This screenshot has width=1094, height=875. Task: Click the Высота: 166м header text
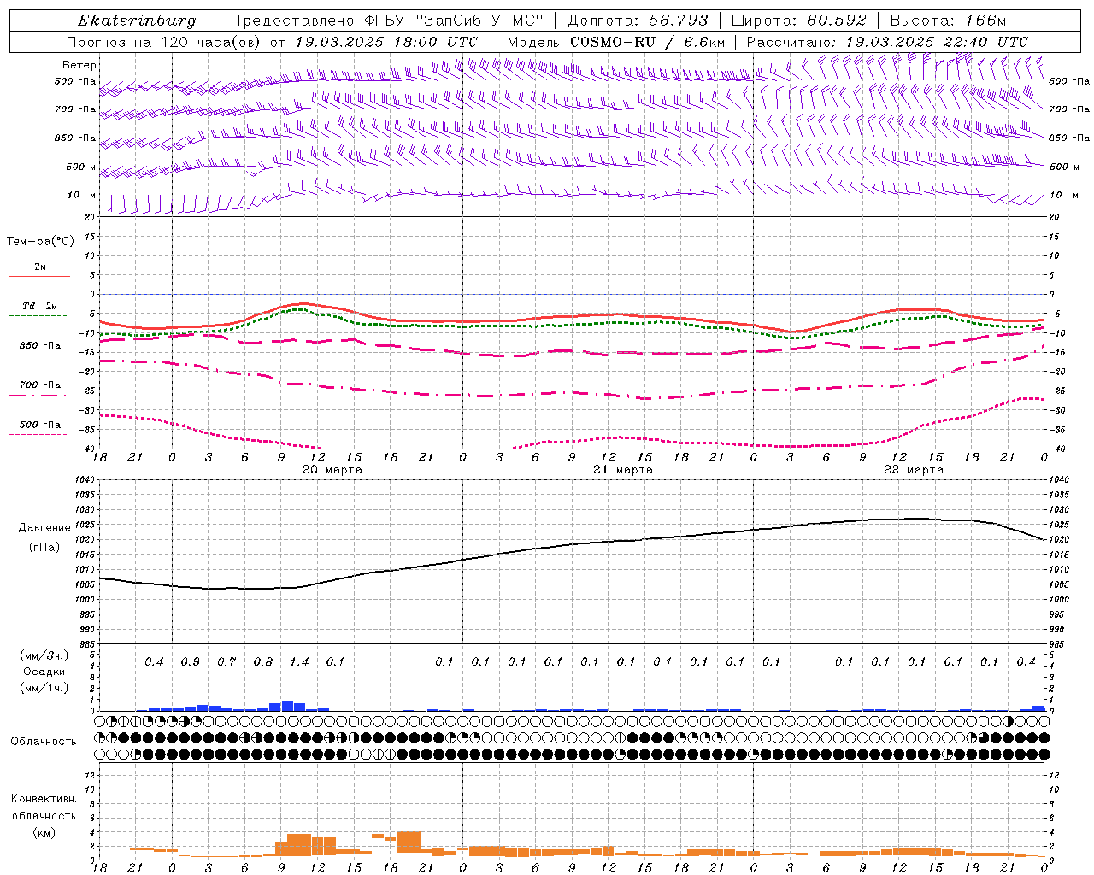(x=948, y=21)
